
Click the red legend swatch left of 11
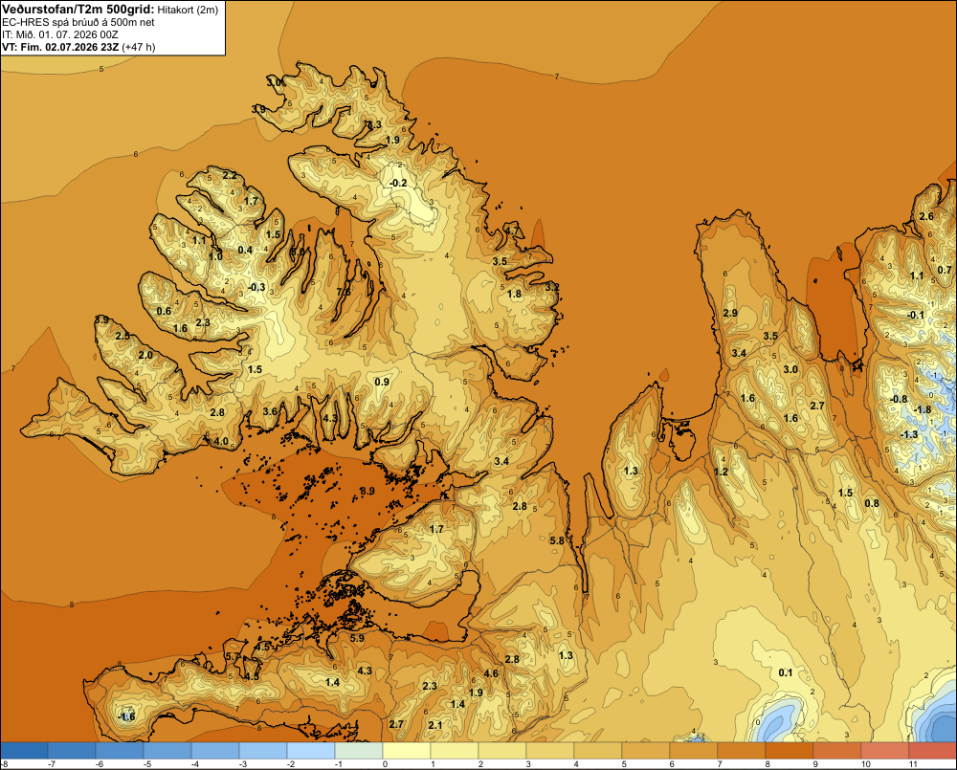884,750
